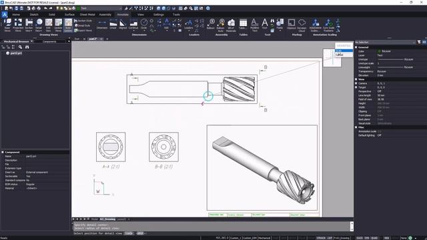Expand the Fields dropdown arrow
This screenshot has height=240, width=427.
click(280, 31)
